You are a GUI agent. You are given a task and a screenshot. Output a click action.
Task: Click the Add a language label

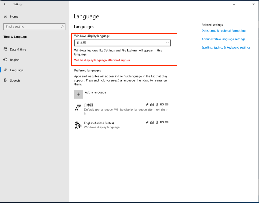pyautogui.click(x=95, y=92)
